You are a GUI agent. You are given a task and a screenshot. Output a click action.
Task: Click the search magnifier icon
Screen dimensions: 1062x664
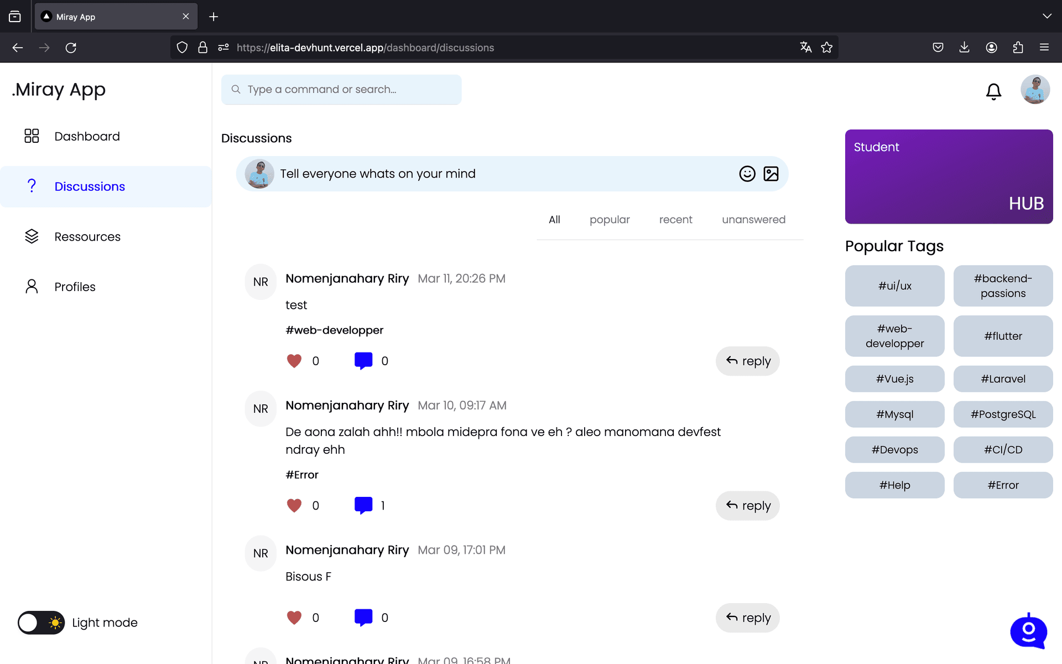point(236,89)
